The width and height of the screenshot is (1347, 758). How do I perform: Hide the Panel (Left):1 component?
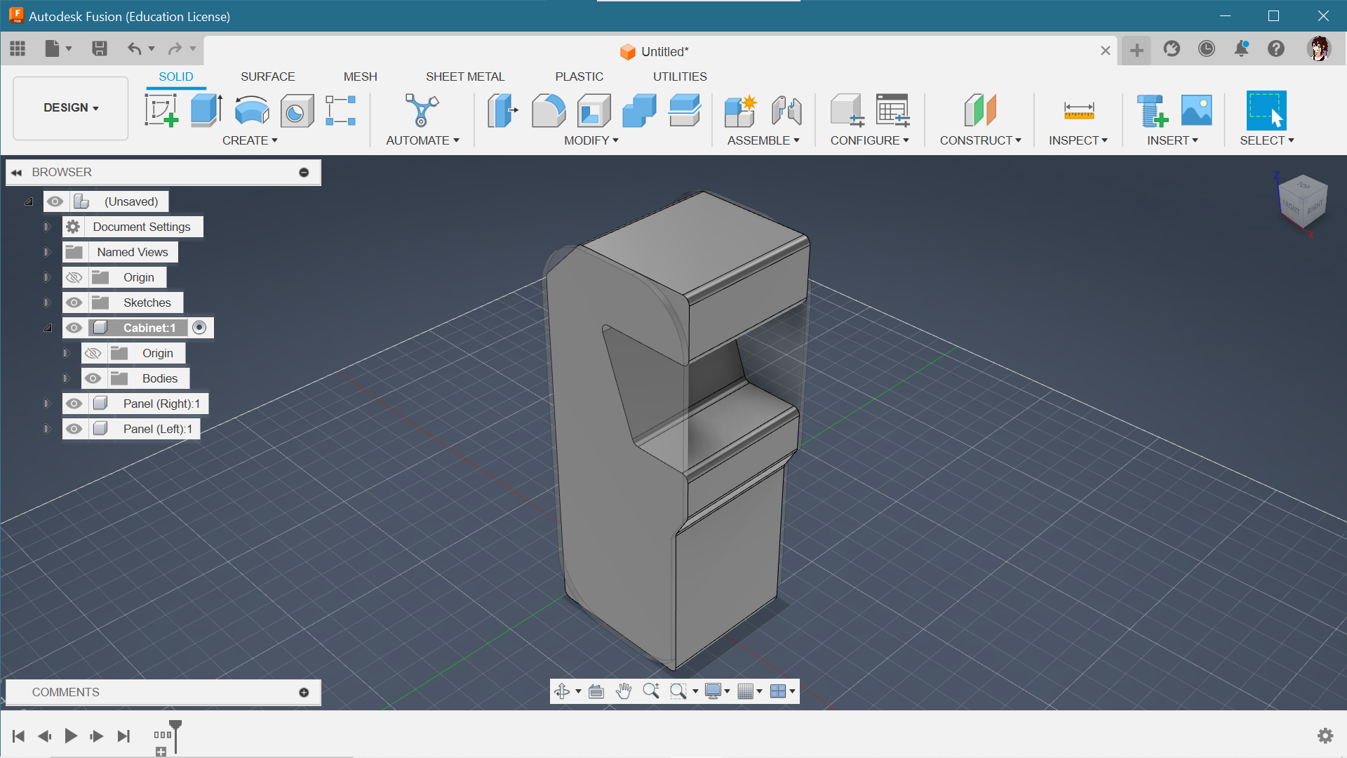pyautogui.click(x=74, y=429)
